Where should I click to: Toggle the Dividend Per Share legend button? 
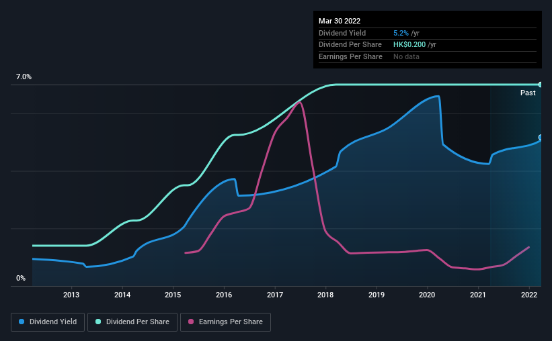(132, 322)
